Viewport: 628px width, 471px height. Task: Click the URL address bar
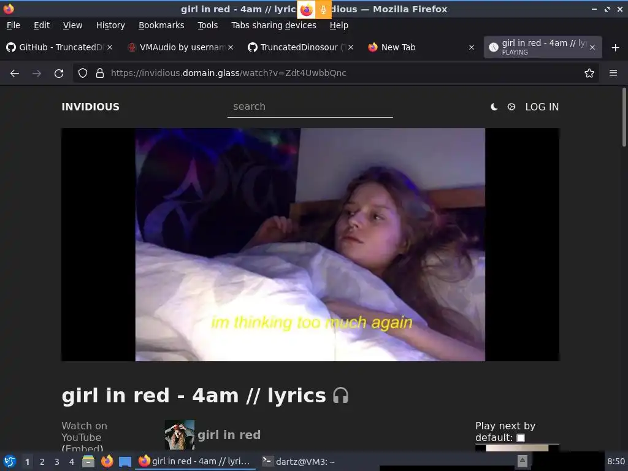click(x=335, y=73)
